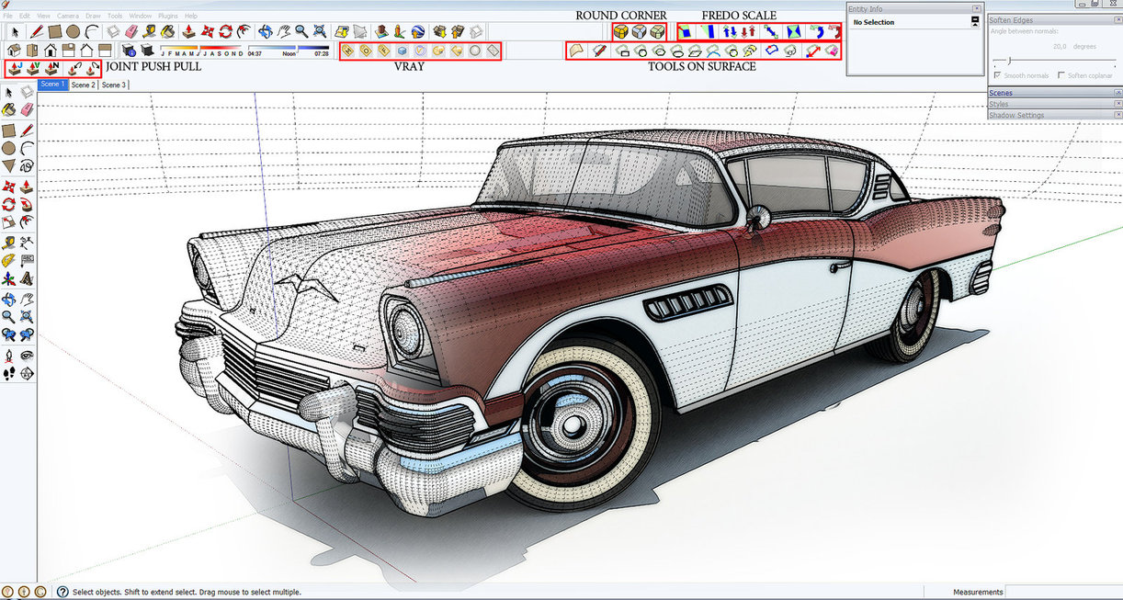Select the Zoom Extents tool in top toolbar
The width and height of the screenshot is (1123, 600).
pyautogui.click(x=318, y=31)
